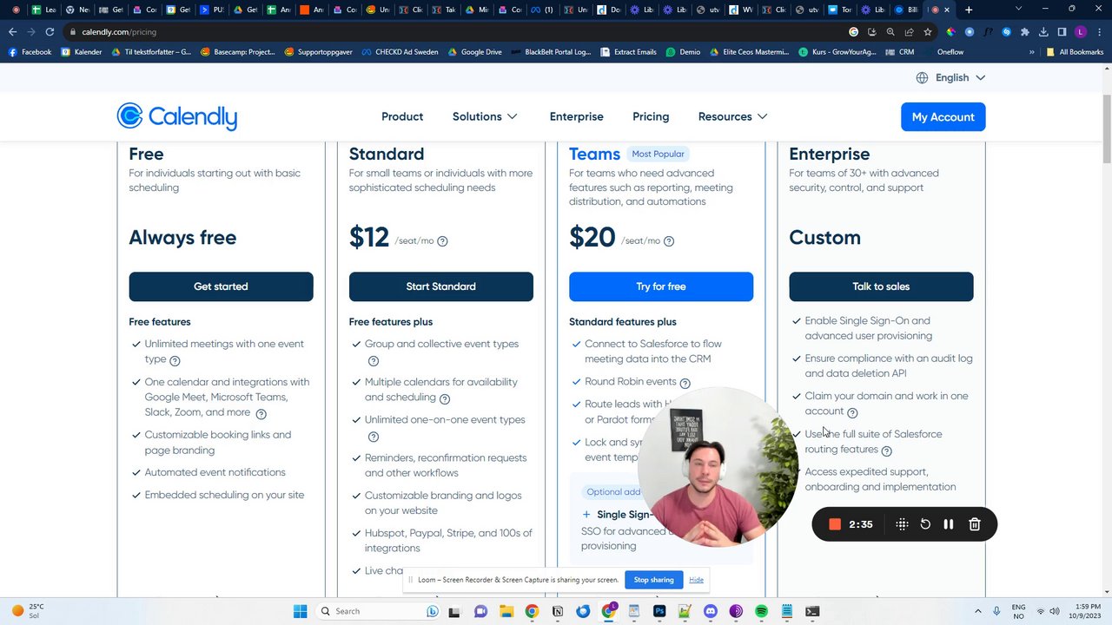Open the Chrome profile avatar
The image size is (1112, 625).
tap(1081, 31)
